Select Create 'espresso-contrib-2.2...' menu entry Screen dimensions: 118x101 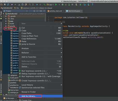(41, 81)
